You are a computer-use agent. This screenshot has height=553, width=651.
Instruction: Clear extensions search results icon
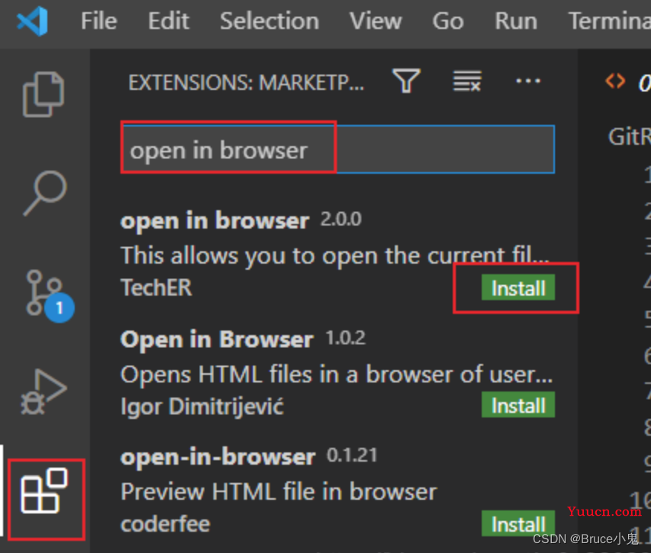tap(467, 81)
